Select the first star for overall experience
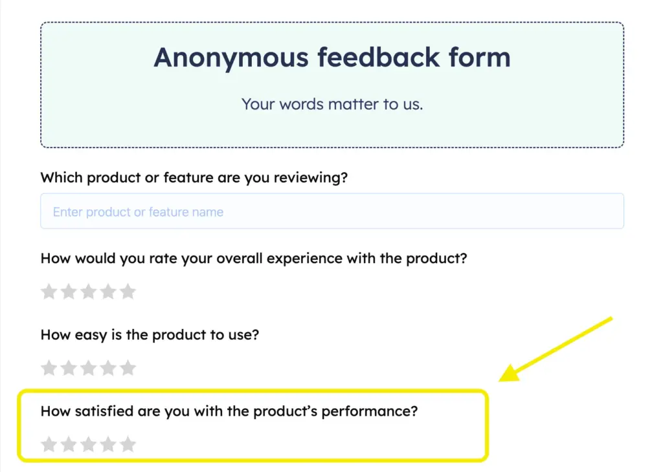Image resolution: width=663 pixels, height=472 pixels. 49,292
